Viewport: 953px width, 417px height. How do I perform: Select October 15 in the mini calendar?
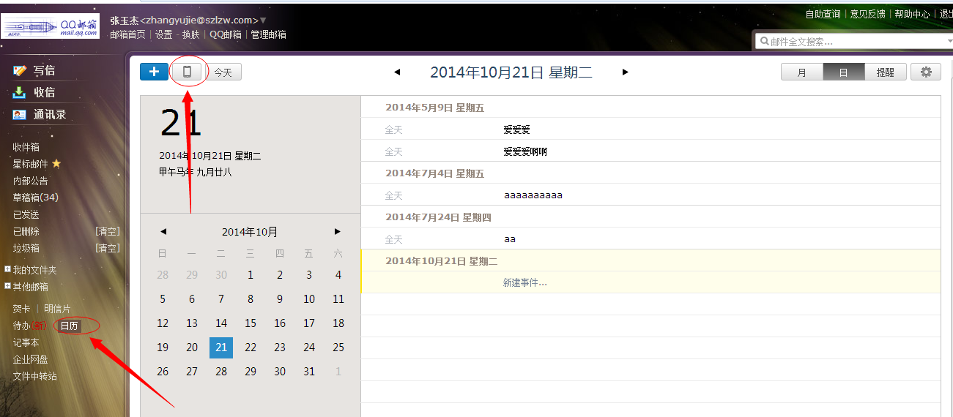(251, 323)
